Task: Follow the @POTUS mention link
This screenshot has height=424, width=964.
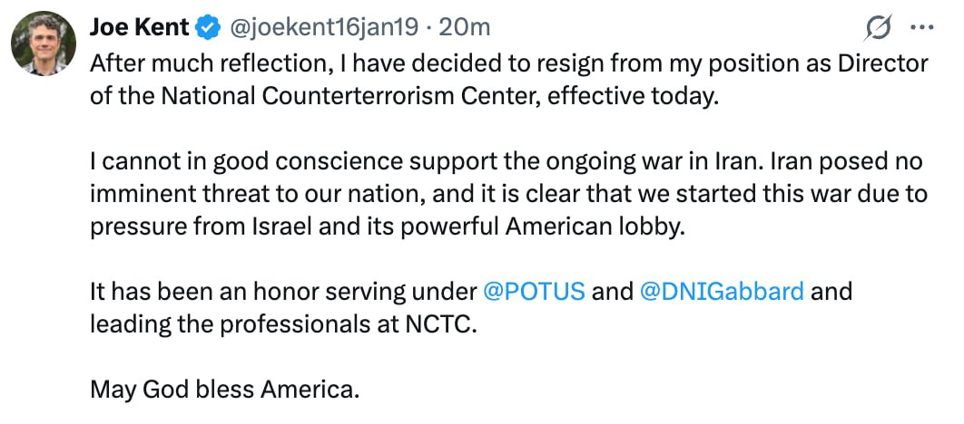Action: (534, 292)
